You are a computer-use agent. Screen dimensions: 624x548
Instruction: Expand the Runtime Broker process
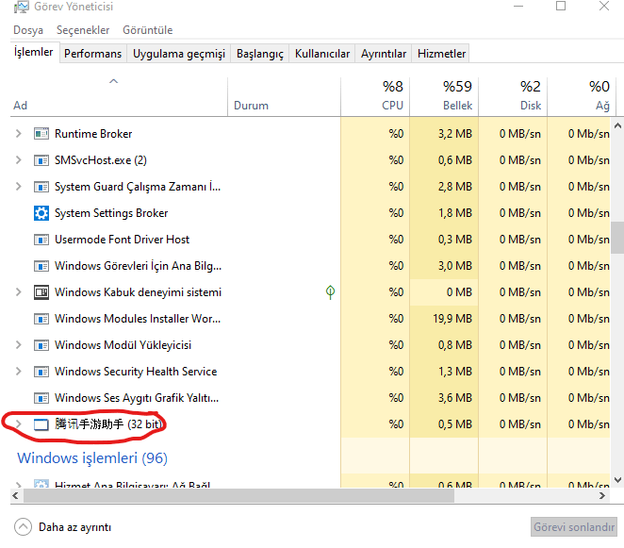click(x=18, y=134)
